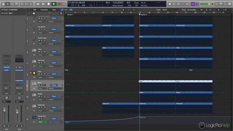Click the waveform vertical zoom icon
The image size is (233, 131).
click(201, 10)
